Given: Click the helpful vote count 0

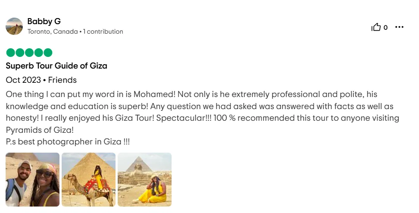Looking at the screenshot, I should pyautogui.click(x=385, y=28).
